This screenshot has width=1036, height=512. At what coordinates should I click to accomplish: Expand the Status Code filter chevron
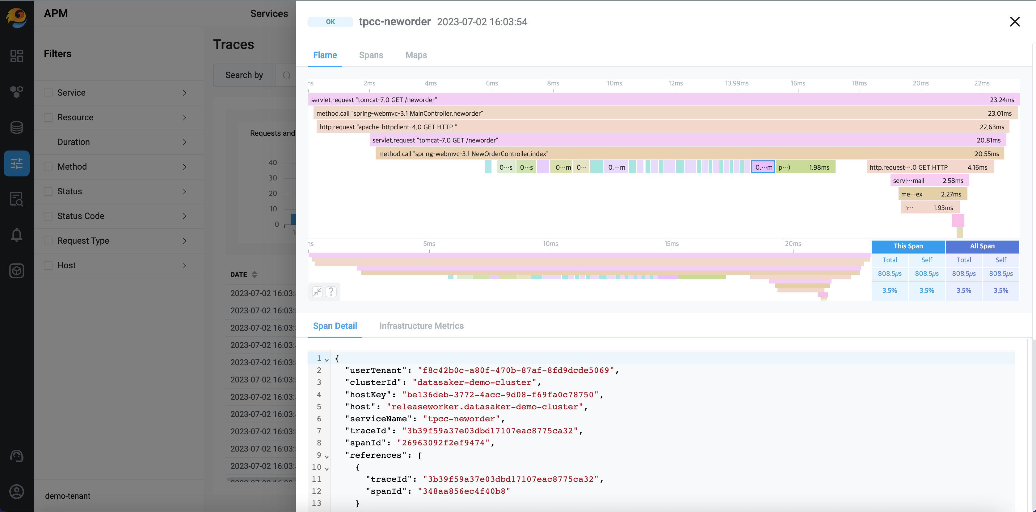coord(185,216)
